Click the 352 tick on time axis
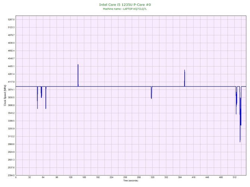 pyautogui.click(x=166, y=177)
